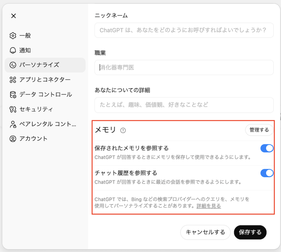Click the ペアレンタル コントロール person-lock icon

click(13, 124)
